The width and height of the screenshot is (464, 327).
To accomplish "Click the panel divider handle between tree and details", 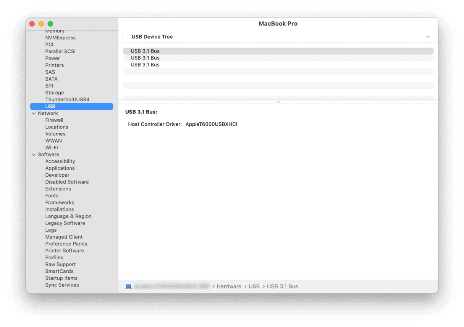I will 278,101.
